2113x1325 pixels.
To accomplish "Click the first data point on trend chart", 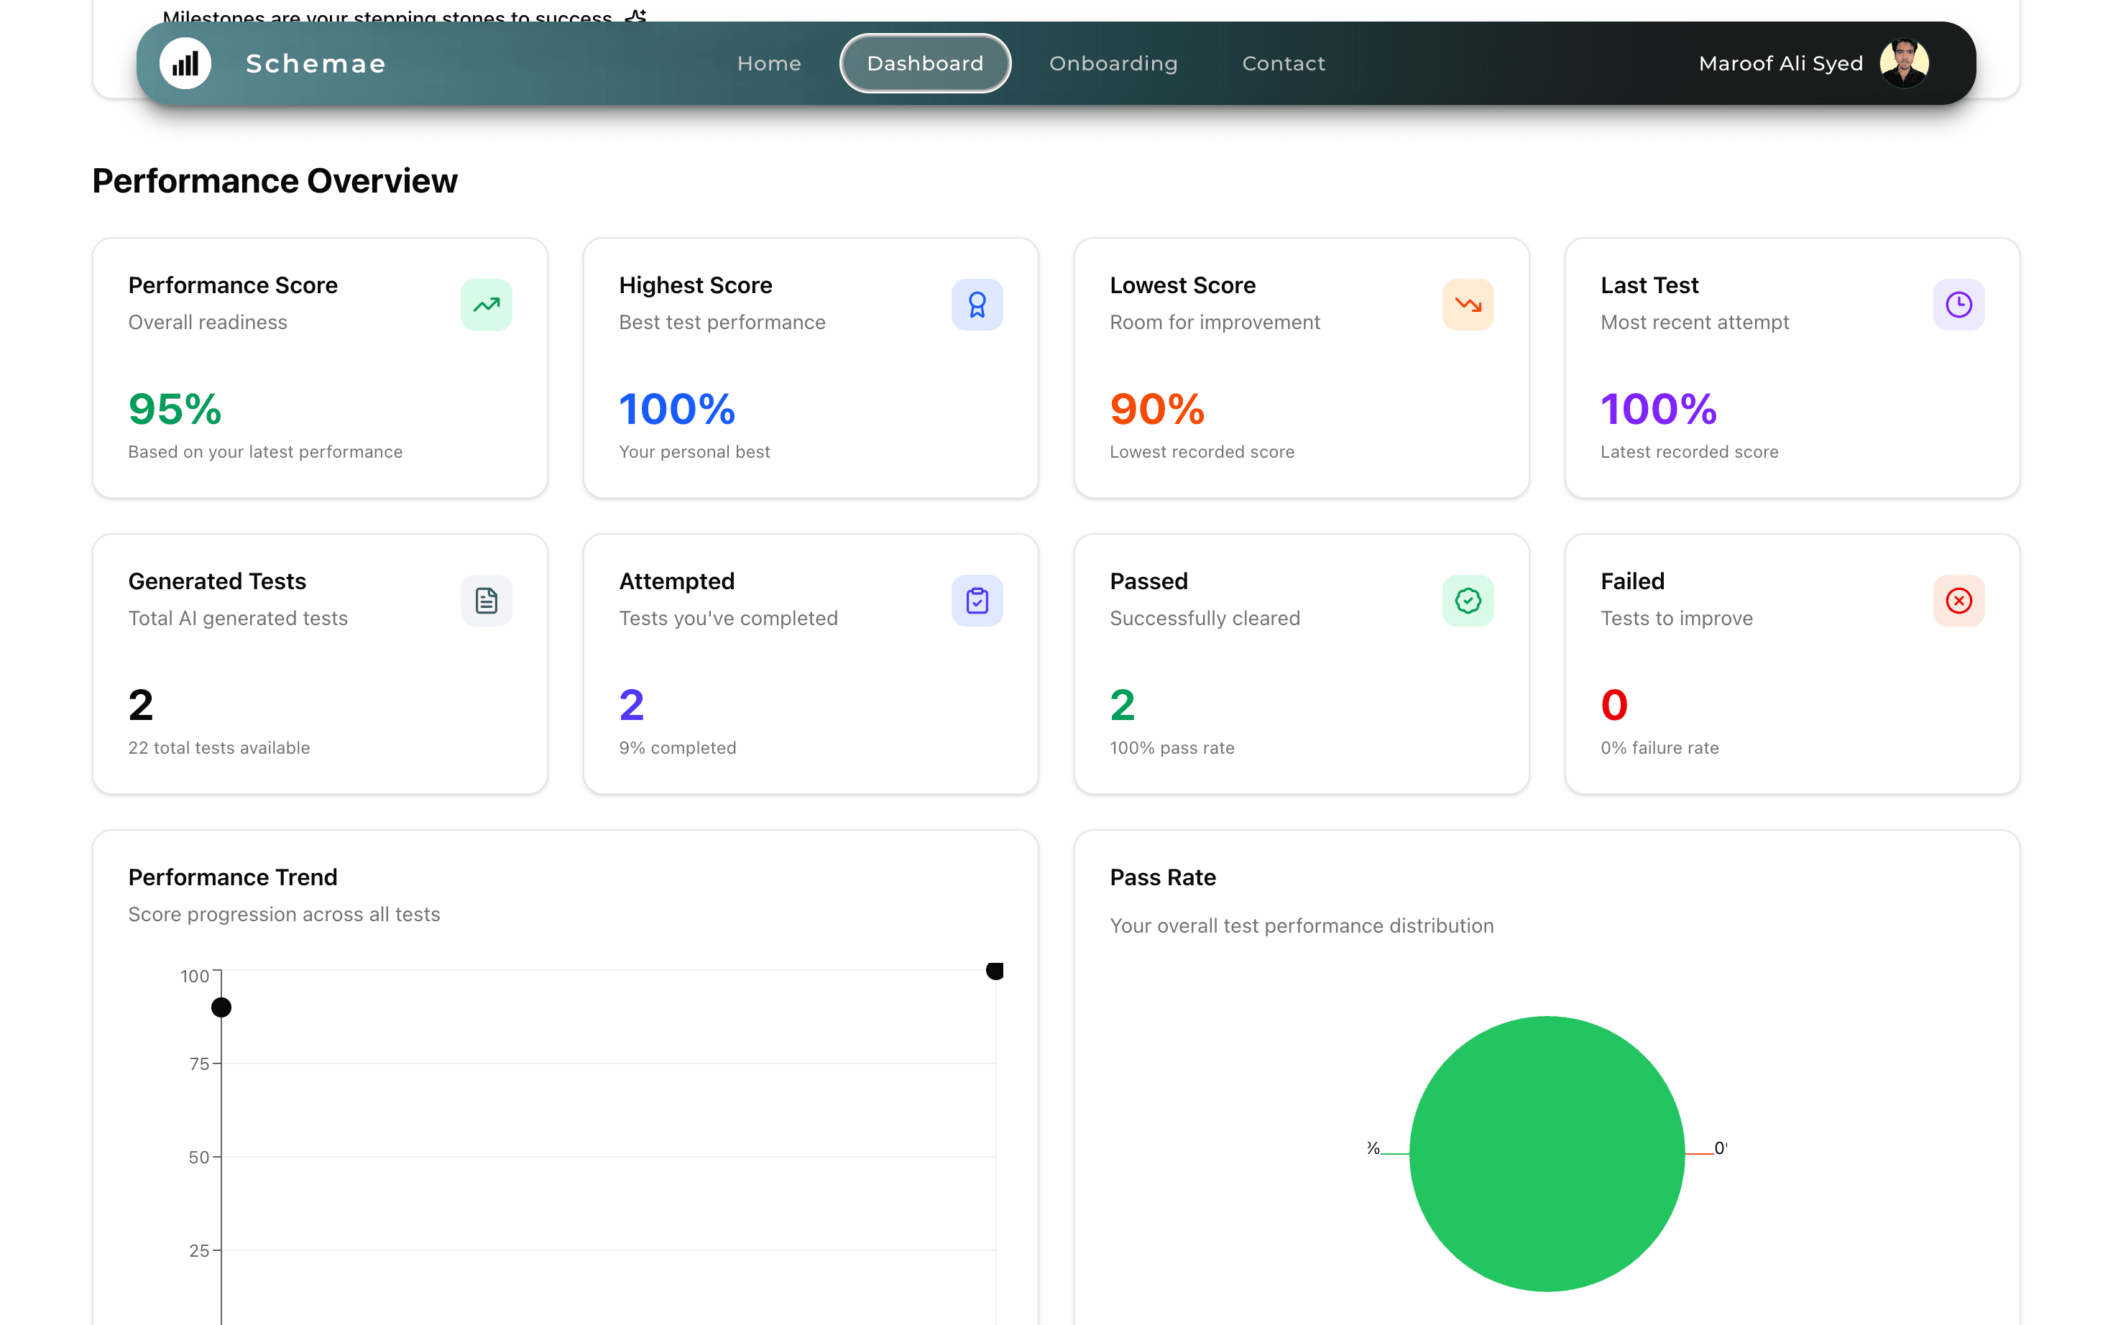I will tap(222, 1007).
